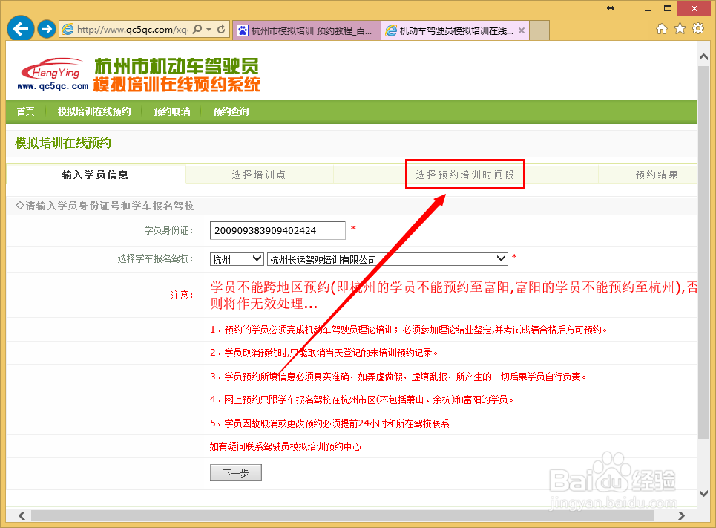Click the HengYing site logo
This screenshot has height=528, width=716.
point(53,74)
